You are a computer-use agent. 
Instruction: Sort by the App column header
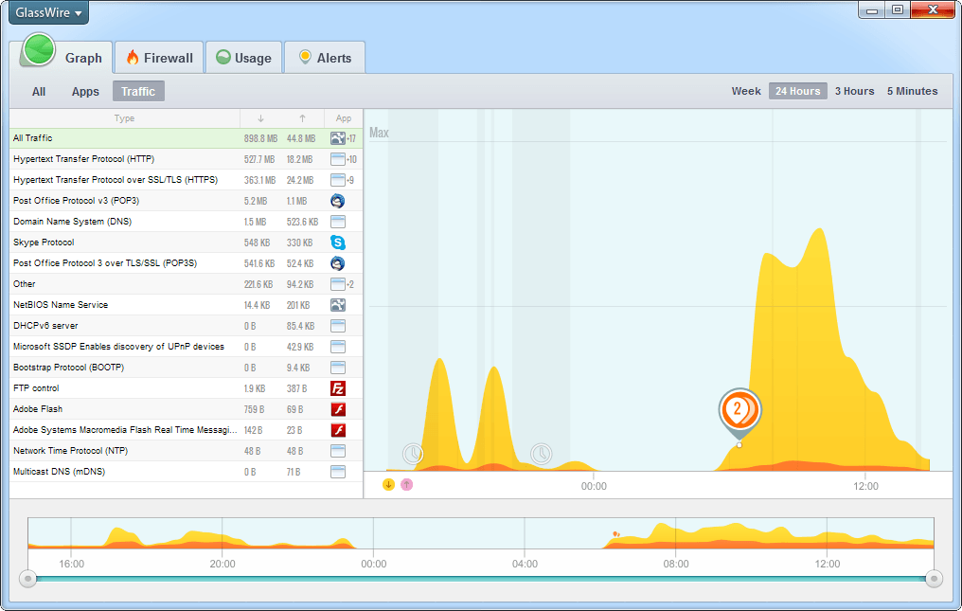coord(344,118)
